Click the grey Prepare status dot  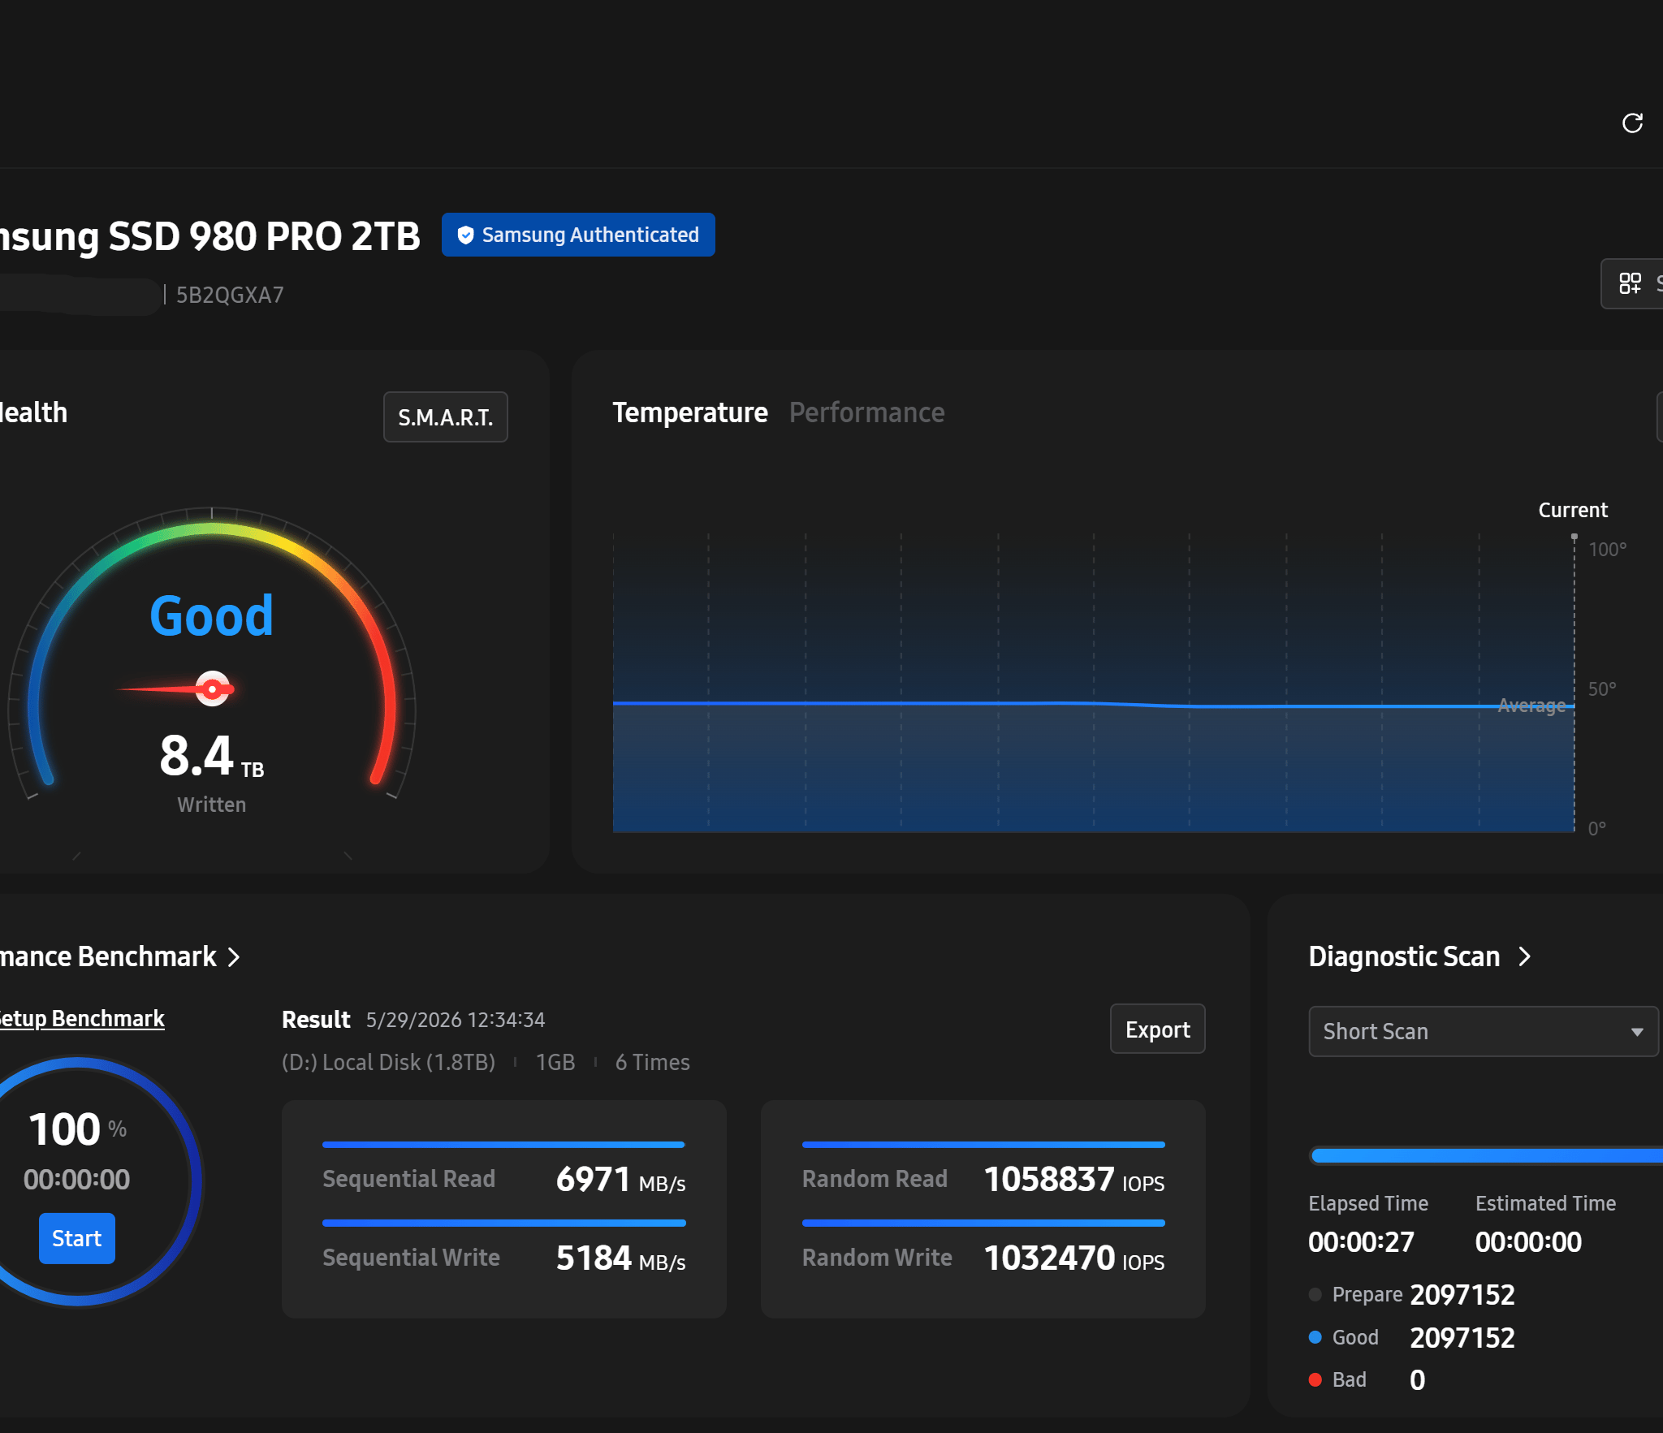[1315, 1294]
